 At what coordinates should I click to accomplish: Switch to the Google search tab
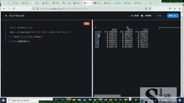(x=15, y=3)
